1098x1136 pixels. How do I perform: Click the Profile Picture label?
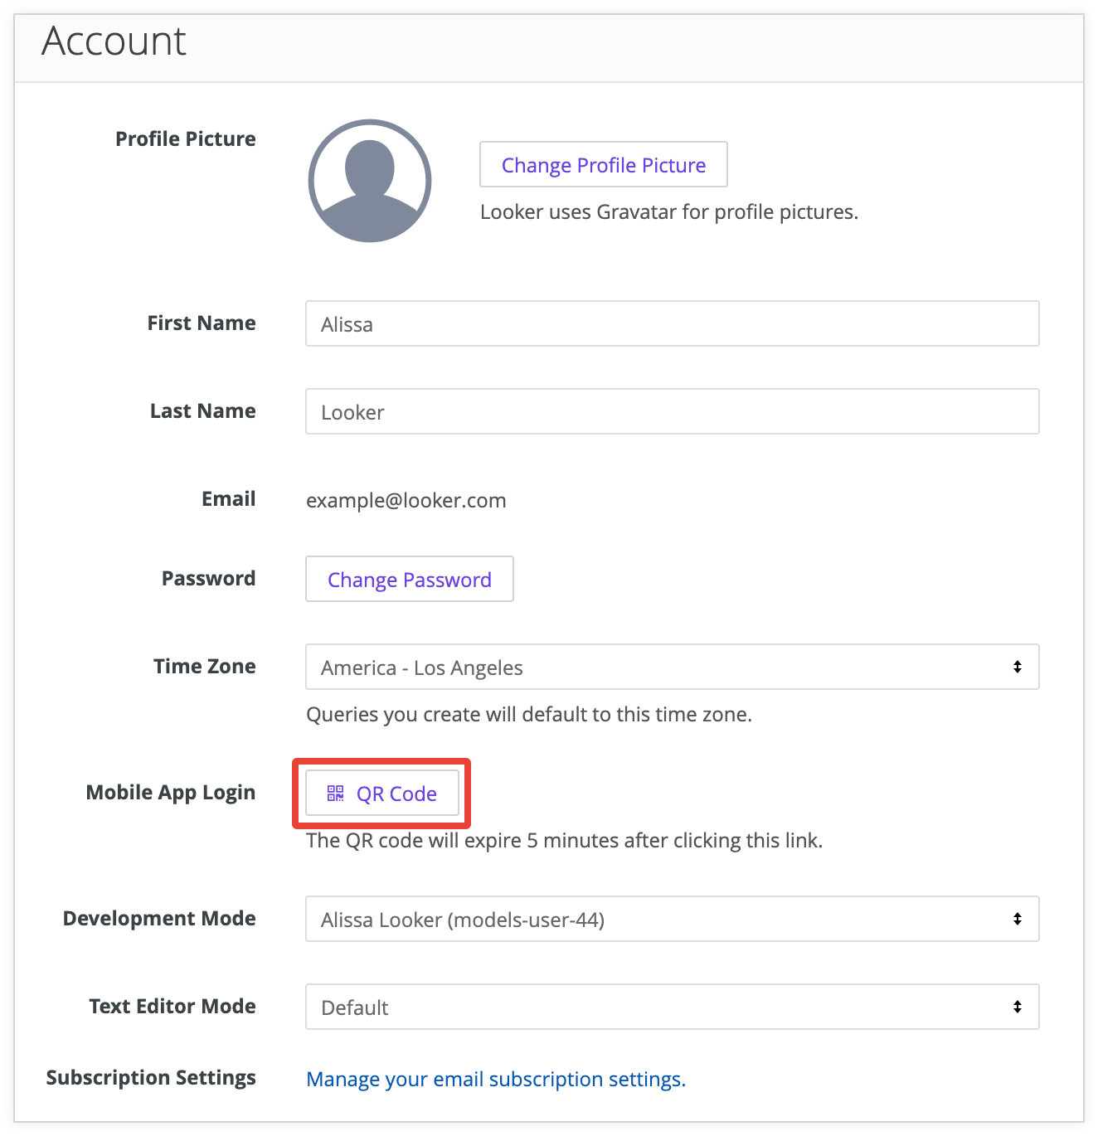[x=186, y=138]
